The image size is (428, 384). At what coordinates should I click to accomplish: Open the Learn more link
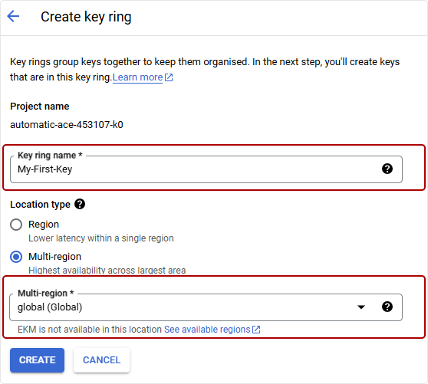137,77
